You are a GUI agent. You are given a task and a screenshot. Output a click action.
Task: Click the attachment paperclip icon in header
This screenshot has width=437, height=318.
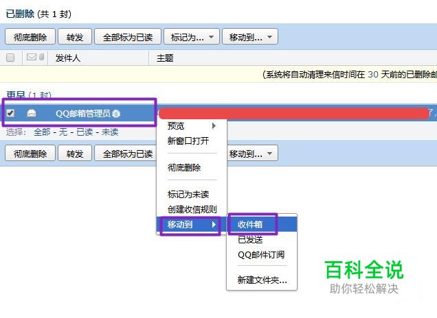(41, 57)
